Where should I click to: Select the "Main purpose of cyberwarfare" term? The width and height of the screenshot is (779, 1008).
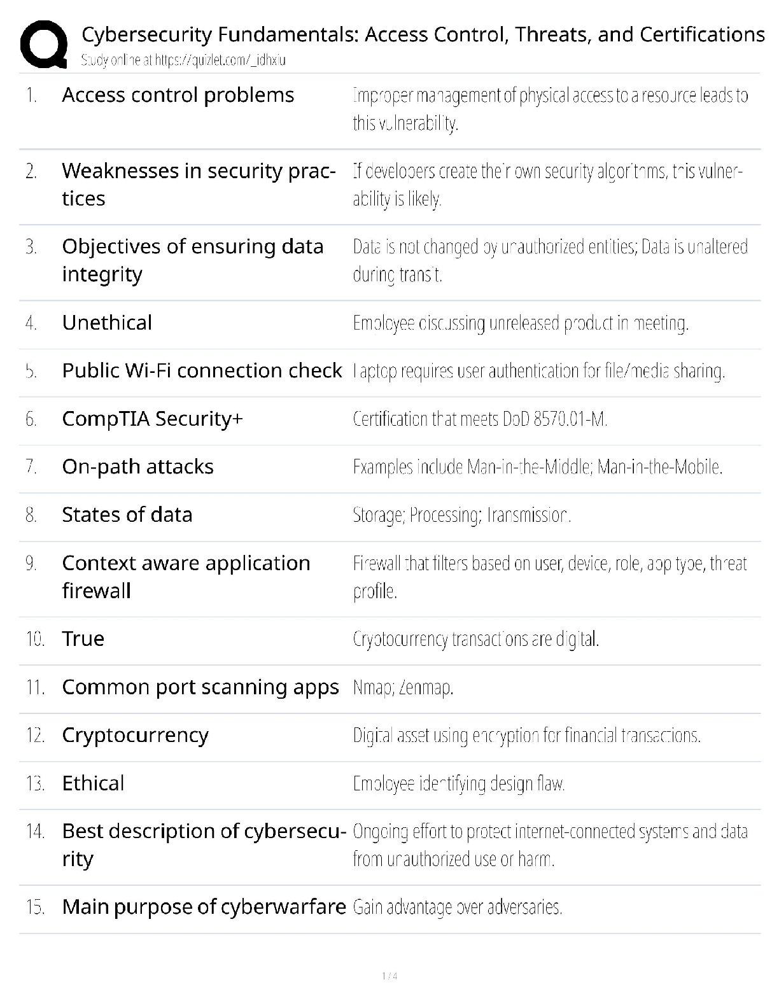[204, 907]
